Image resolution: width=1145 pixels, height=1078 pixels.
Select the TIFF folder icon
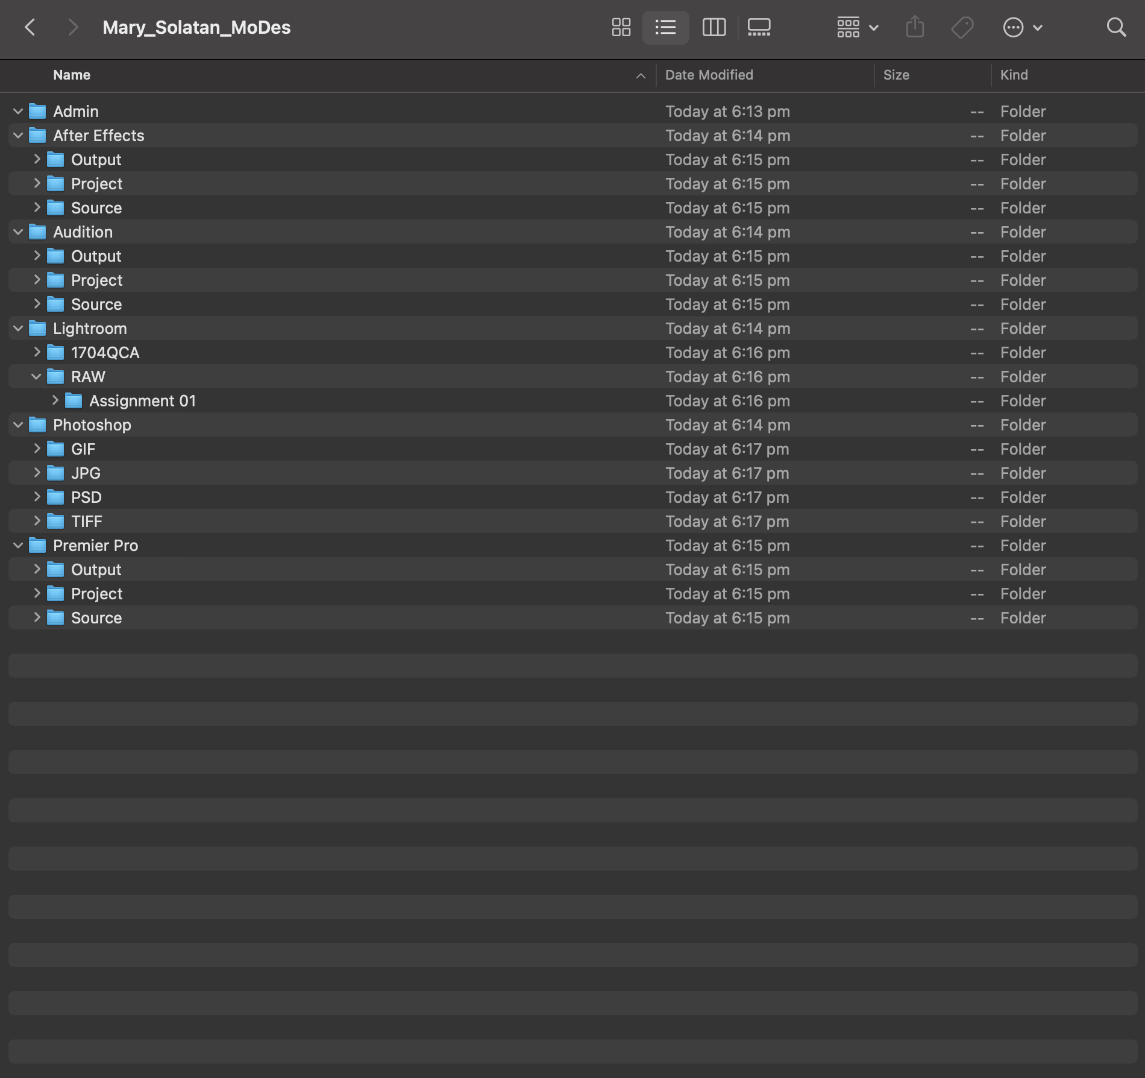(55, 522)
